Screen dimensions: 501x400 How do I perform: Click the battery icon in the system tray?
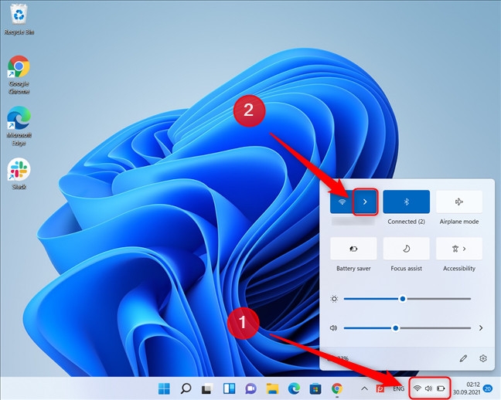441,388
